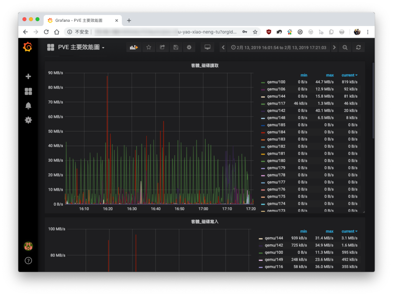This screenshot has width=393, height=296.
Task: Shift time range backward with left arrow
Action: [223, 47]
